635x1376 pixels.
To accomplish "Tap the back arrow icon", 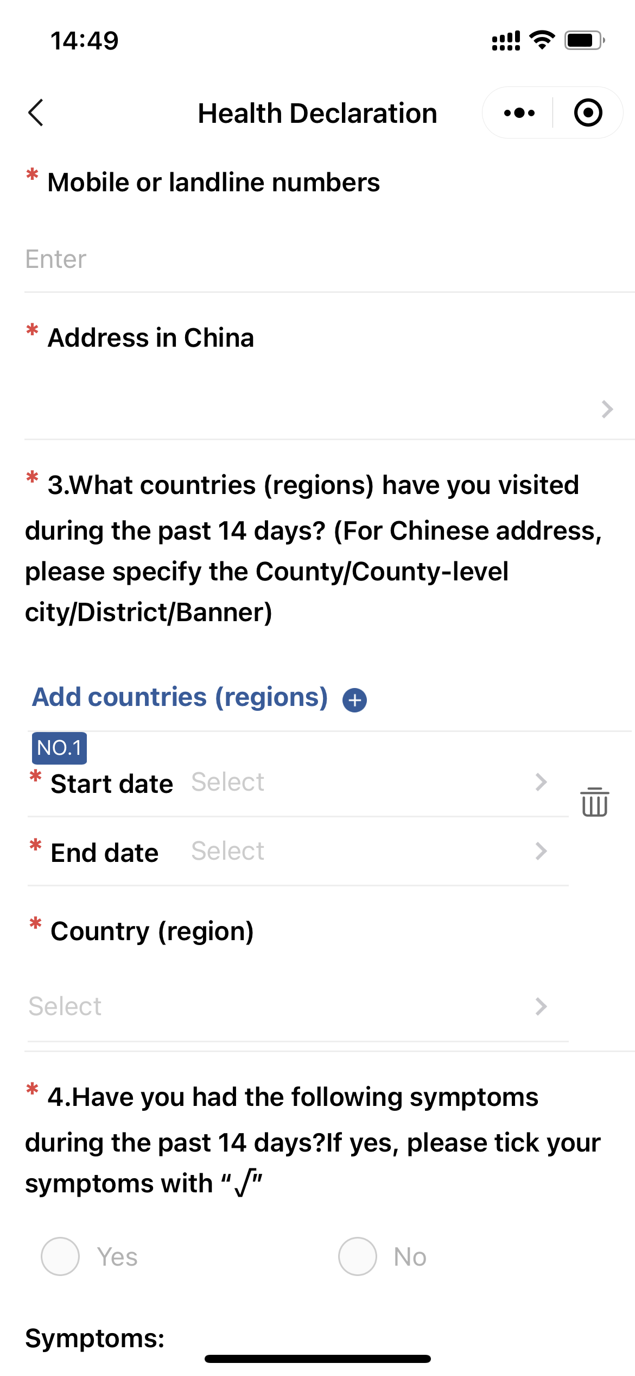I will 36,113.
